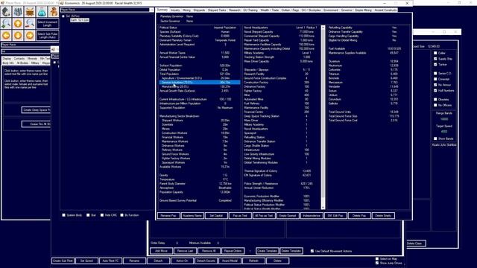Open the Wealth / Trade tab
This screenshot has height=268, width=477.
click(x=270, y=10)
